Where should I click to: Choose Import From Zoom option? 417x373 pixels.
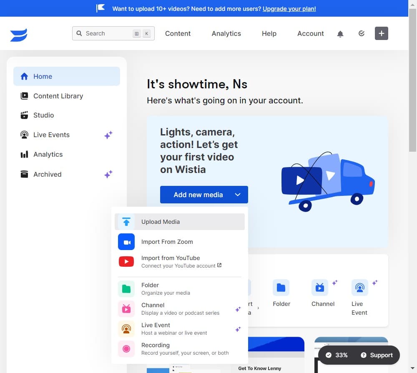coord(167,242)
